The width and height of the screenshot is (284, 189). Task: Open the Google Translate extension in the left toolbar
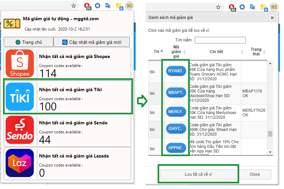108,6
